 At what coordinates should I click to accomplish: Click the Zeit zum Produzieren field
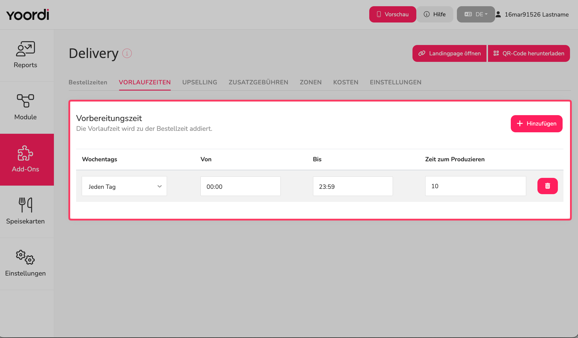476,186
